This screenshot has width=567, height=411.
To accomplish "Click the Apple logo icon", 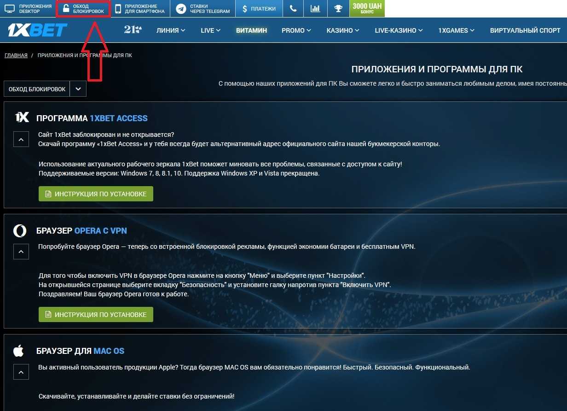I will pos(18,351).
